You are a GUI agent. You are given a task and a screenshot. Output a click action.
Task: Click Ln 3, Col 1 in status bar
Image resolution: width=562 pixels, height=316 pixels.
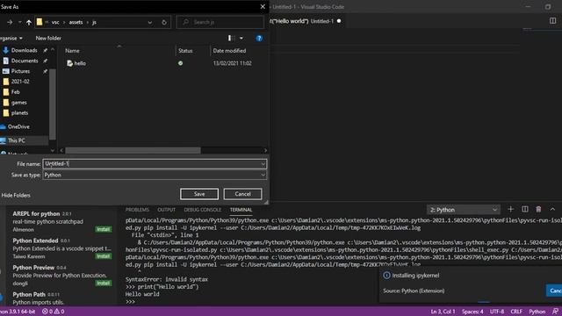coord(443,312)
